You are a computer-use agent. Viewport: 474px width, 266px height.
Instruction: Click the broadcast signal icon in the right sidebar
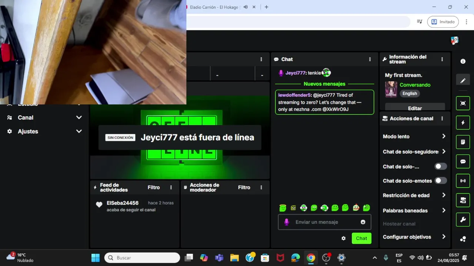463,181
